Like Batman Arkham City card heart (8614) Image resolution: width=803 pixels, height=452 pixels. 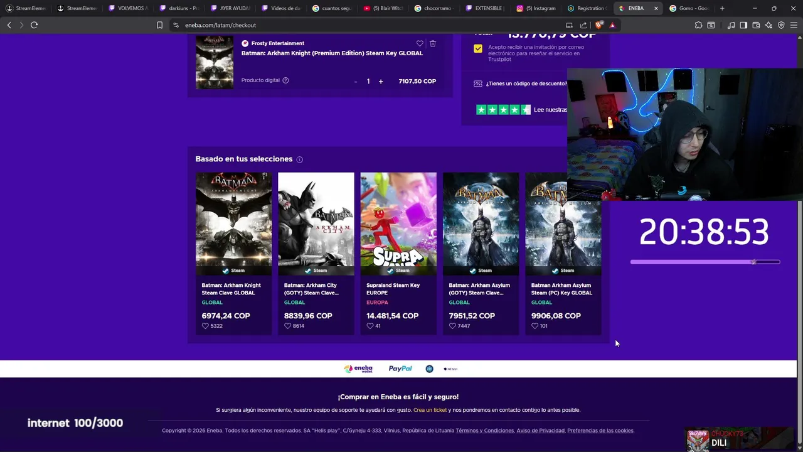tap(287, 326)
